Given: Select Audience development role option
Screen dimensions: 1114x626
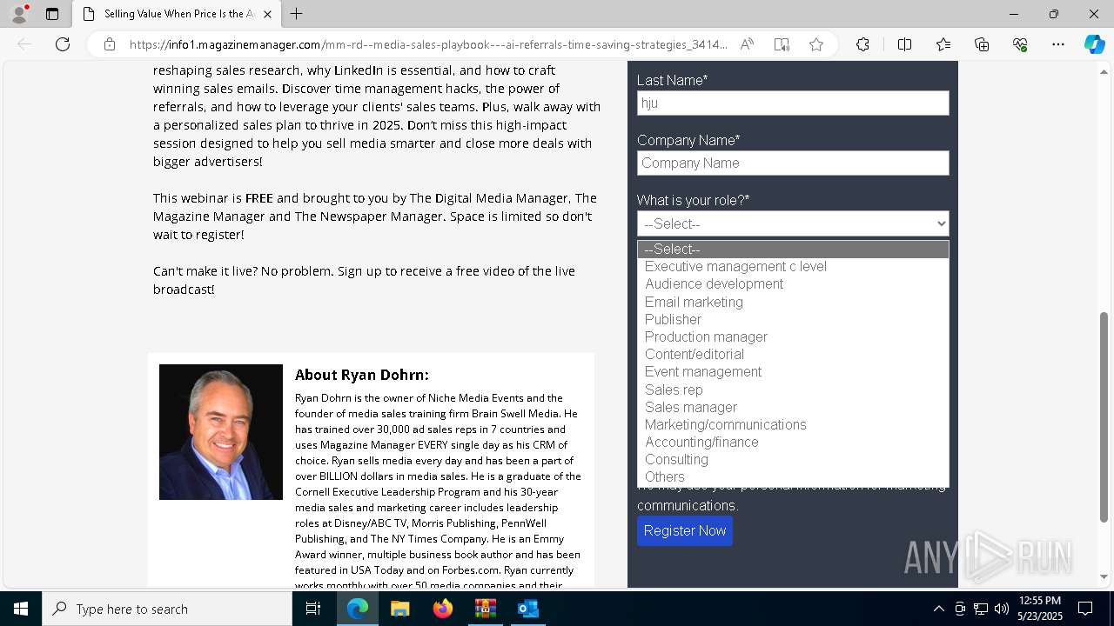Looking at the screenshot, I should [793, 284].
